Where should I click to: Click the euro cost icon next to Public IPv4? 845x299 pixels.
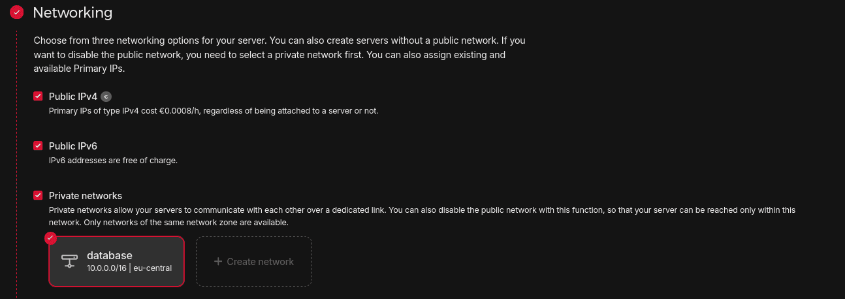click(106, 97)
